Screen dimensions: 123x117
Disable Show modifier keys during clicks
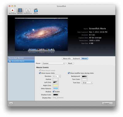tap(69, 73)
